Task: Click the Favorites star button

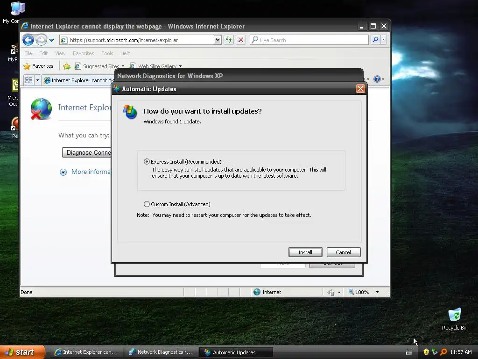Action: (x=38, y=66)
